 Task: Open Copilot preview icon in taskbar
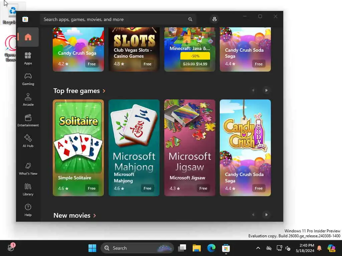coord(331,248)
